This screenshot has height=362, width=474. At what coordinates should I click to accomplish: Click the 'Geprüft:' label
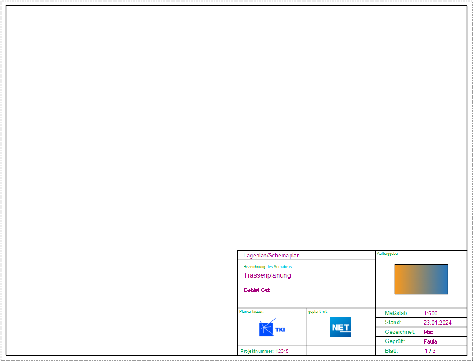tap(395, 341)
